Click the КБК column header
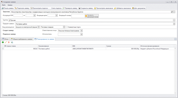 (x=89, y=46)
